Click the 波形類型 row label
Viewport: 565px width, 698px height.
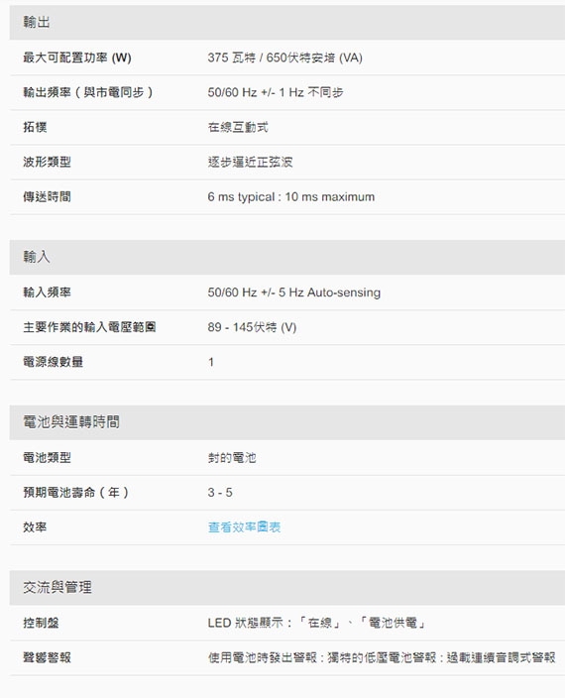pyautogui.click(x=47, y=162)
